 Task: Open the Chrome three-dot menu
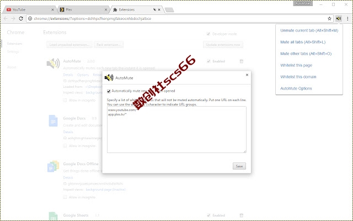[347, 18]
